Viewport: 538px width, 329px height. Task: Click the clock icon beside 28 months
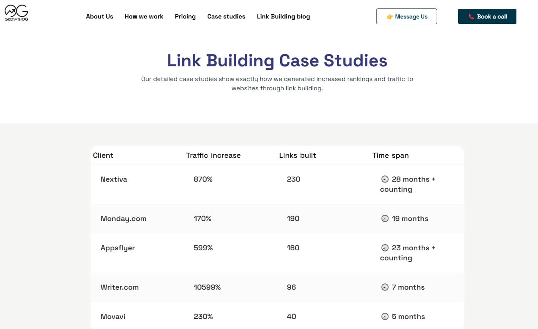coord(385,179)
